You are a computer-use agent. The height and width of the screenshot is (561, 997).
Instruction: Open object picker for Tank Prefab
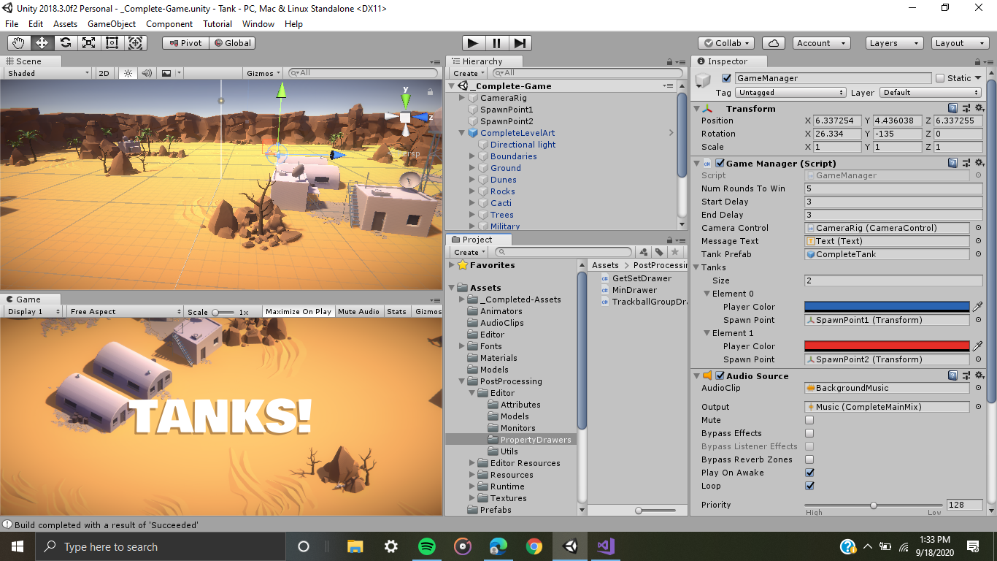978,254
